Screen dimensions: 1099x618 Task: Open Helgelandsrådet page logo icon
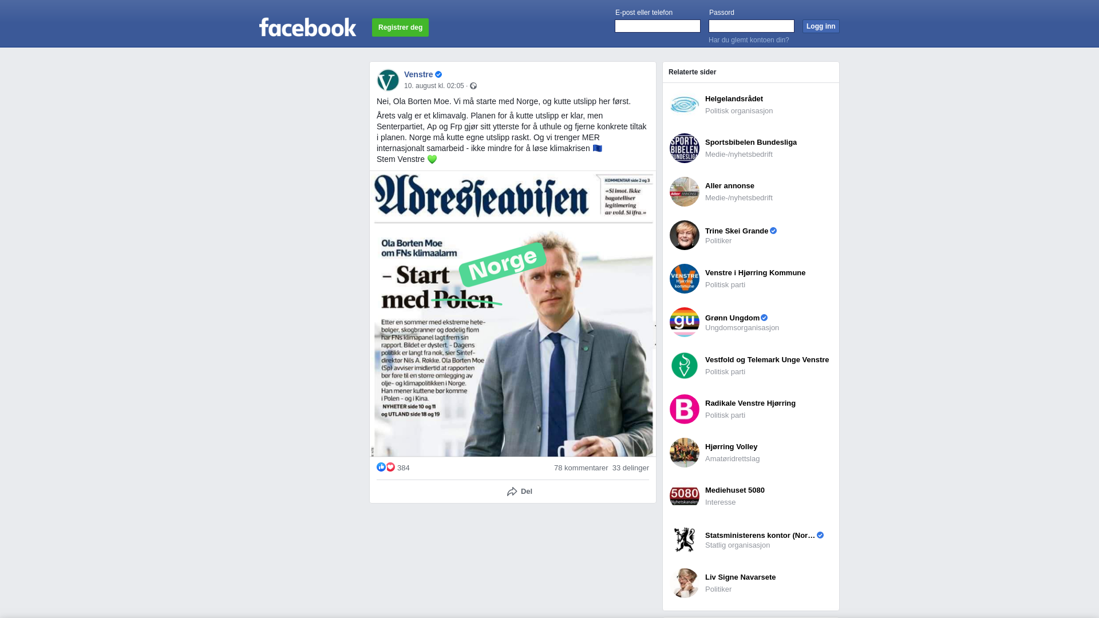pos(685,105)
